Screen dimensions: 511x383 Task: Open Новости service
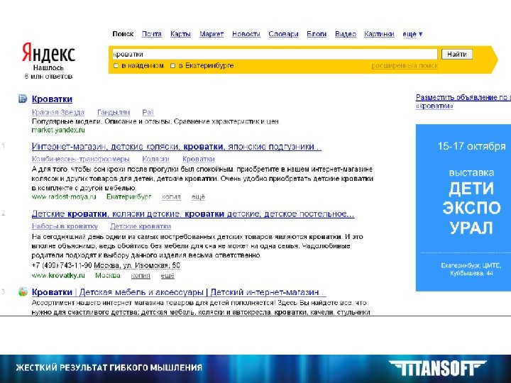pos(246,34)
